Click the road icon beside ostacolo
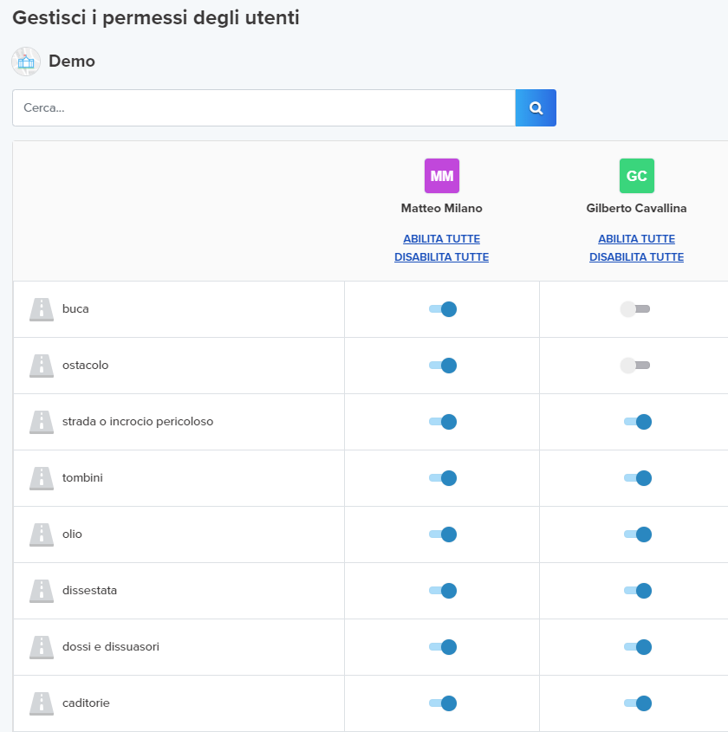The image size is (728, 732). 42,366
